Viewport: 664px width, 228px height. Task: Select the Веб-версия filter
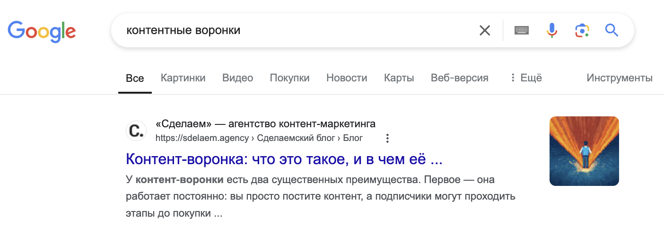(x=459, y=78)
